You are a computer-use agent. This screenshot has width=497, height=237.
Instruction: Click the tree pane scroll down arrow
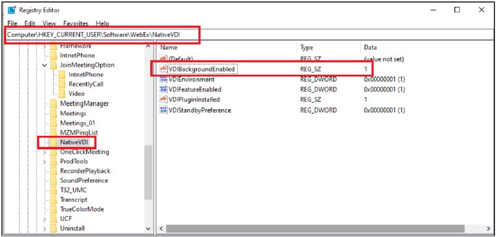(x=148, y=228)
